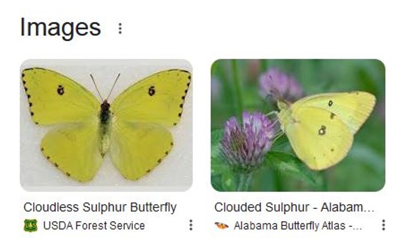
Task: Click the black spot on pinned butterfly's left forewing
Action: coord(61,90)
